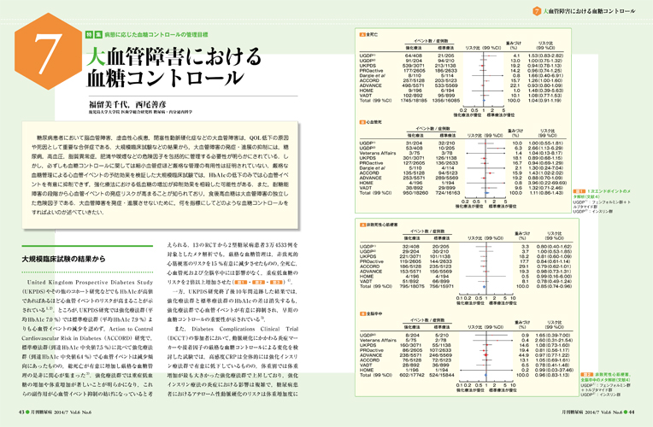Click the orange 図1 badge in the figure caption
The height and width of the screenshot is (427, 653).
click(579, 191)
